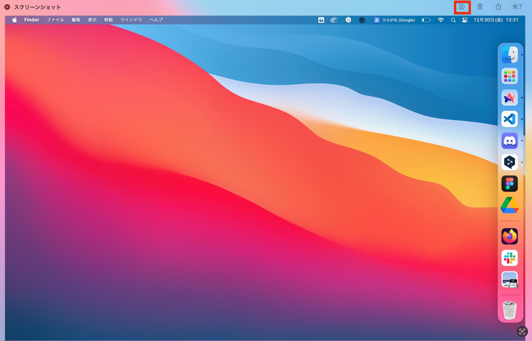
Task: Close the スクリーンショット preview window
Action: [x=7, y=7]
